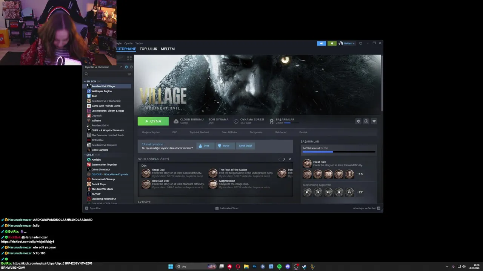Open the Oyunlar menu
The width and height of the screenshot is (483, 271).
129,43
